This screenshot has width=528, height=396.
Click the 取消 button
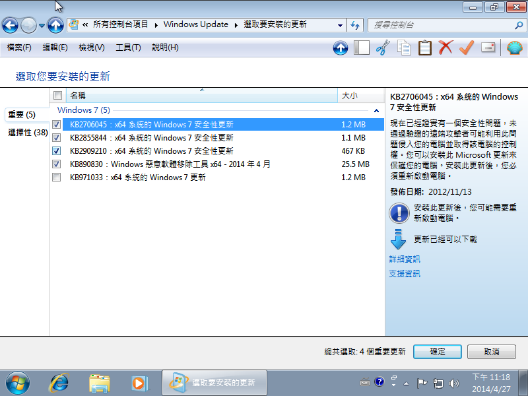[x=491, y=352]
